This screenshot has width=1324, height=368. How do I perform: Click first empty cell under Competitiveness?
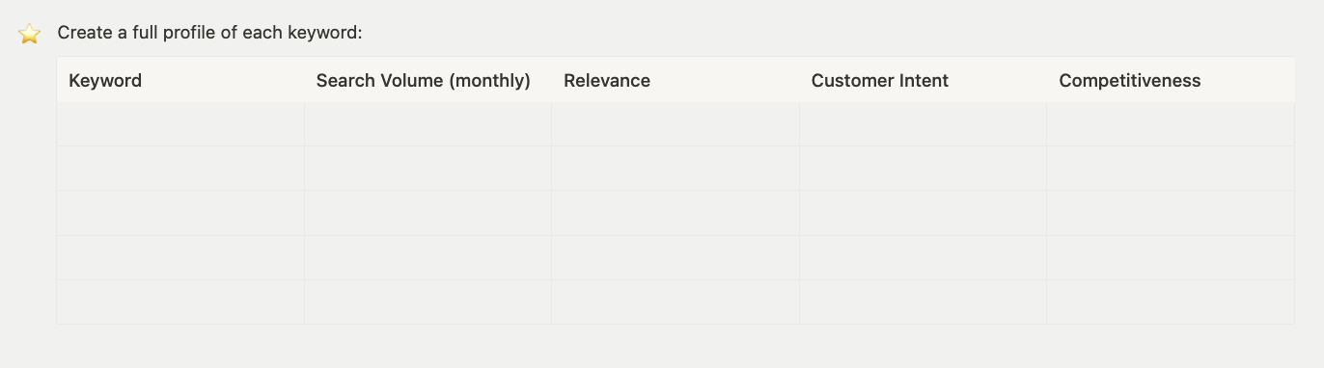click(x=1171, y=124)
